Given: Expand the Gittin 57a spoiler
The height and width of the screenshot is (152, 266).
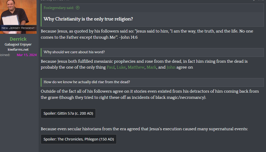Looking at the screenshot, I should pos(68,113).
